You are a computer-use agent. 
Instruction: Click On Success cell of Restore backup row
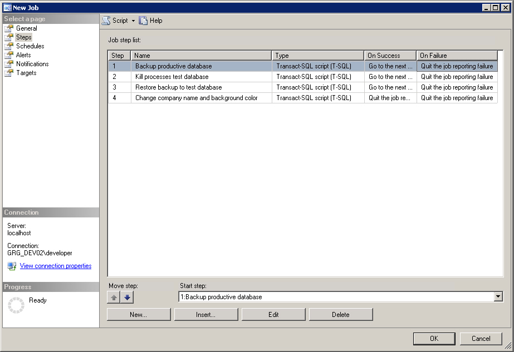coord(390,87)
